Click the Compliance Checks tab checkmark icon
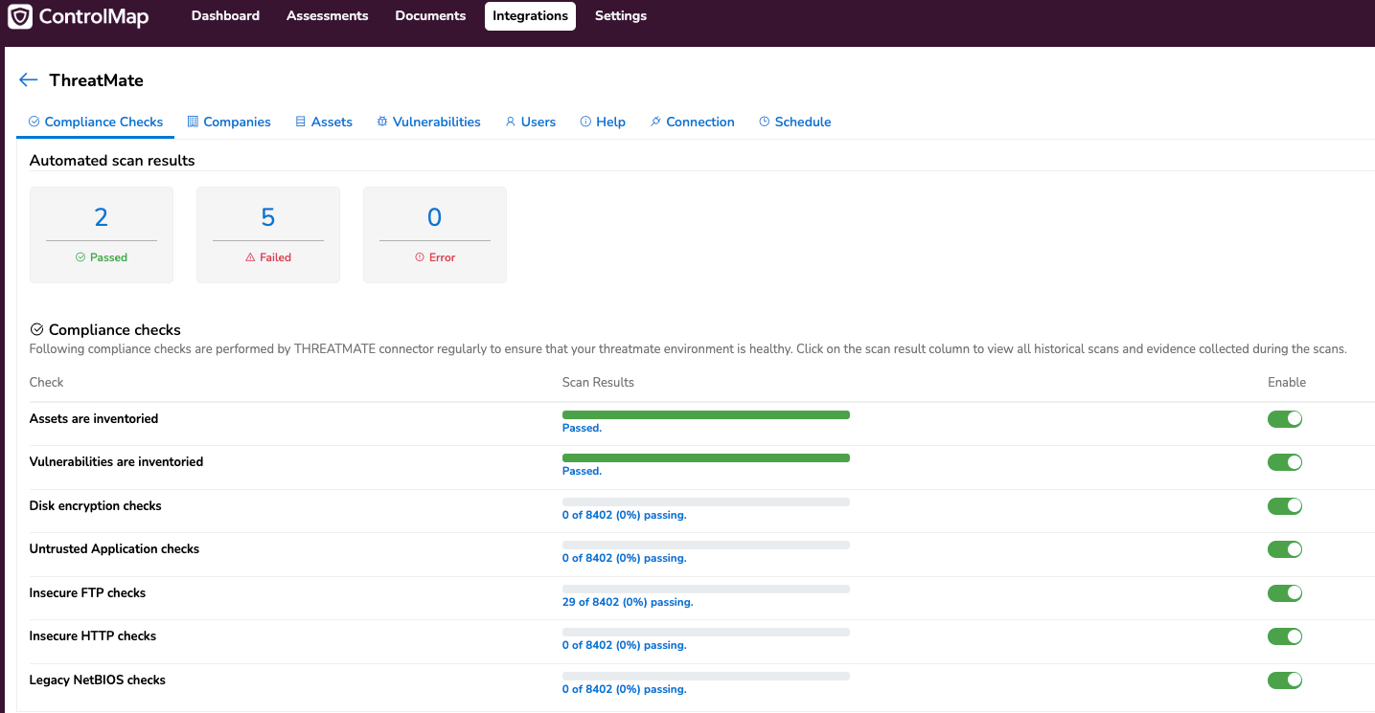Image resolution: width=1375 pixels, height=713 pixels. pyautogui.click(x=34, y=122)
